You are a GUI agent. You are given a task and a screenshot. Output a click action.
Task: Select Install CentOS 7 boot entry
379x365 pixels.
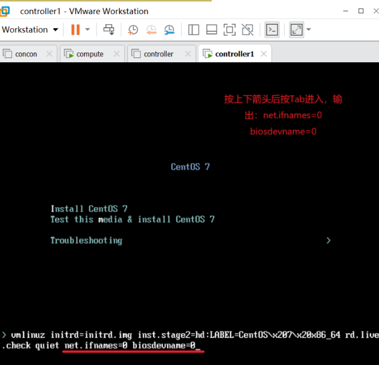[89, 208]
